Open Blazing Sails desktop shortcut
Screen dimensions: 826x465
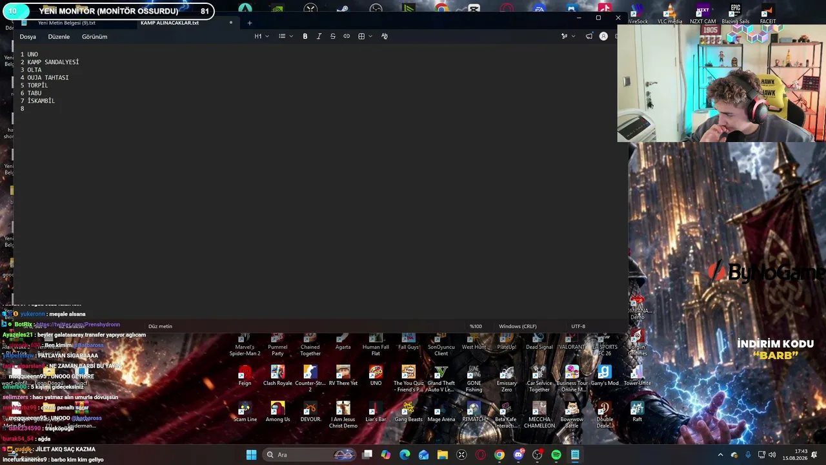(736, 13)
